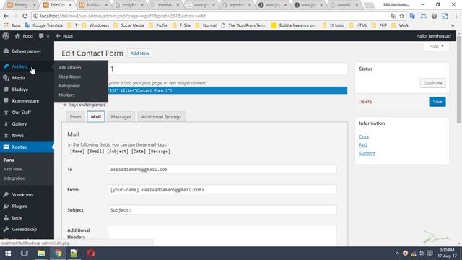This screenshot has height=260, width=462.
Task: Click Hallo, iamtheasad account menu
Action: click(x=433, y=36)
